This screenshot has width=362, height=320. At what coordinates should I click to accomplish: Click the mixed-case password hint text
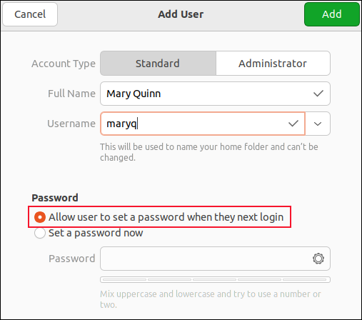click(211, 299)
